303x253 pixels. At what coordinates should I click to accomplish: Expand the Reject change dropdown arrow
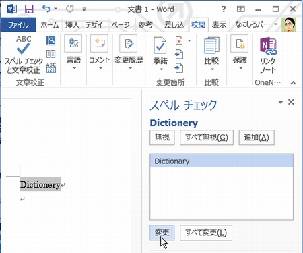[x=189, y=40]
